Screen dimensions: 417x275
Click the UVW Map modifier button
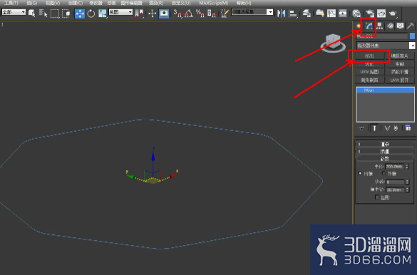370,72
